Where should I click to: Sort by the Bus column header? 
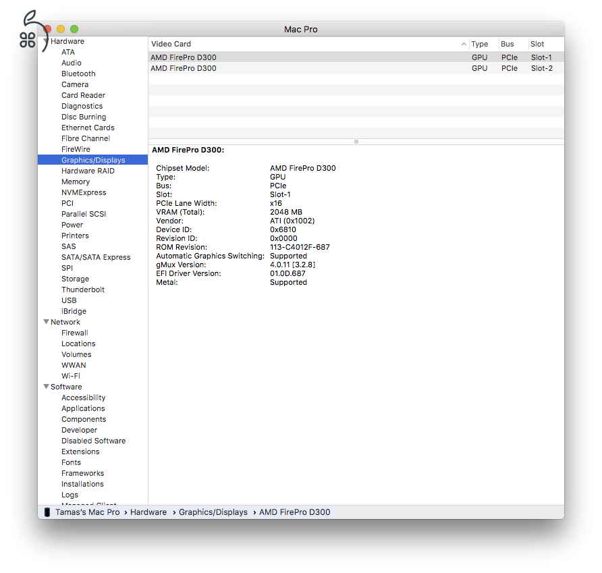508,44
